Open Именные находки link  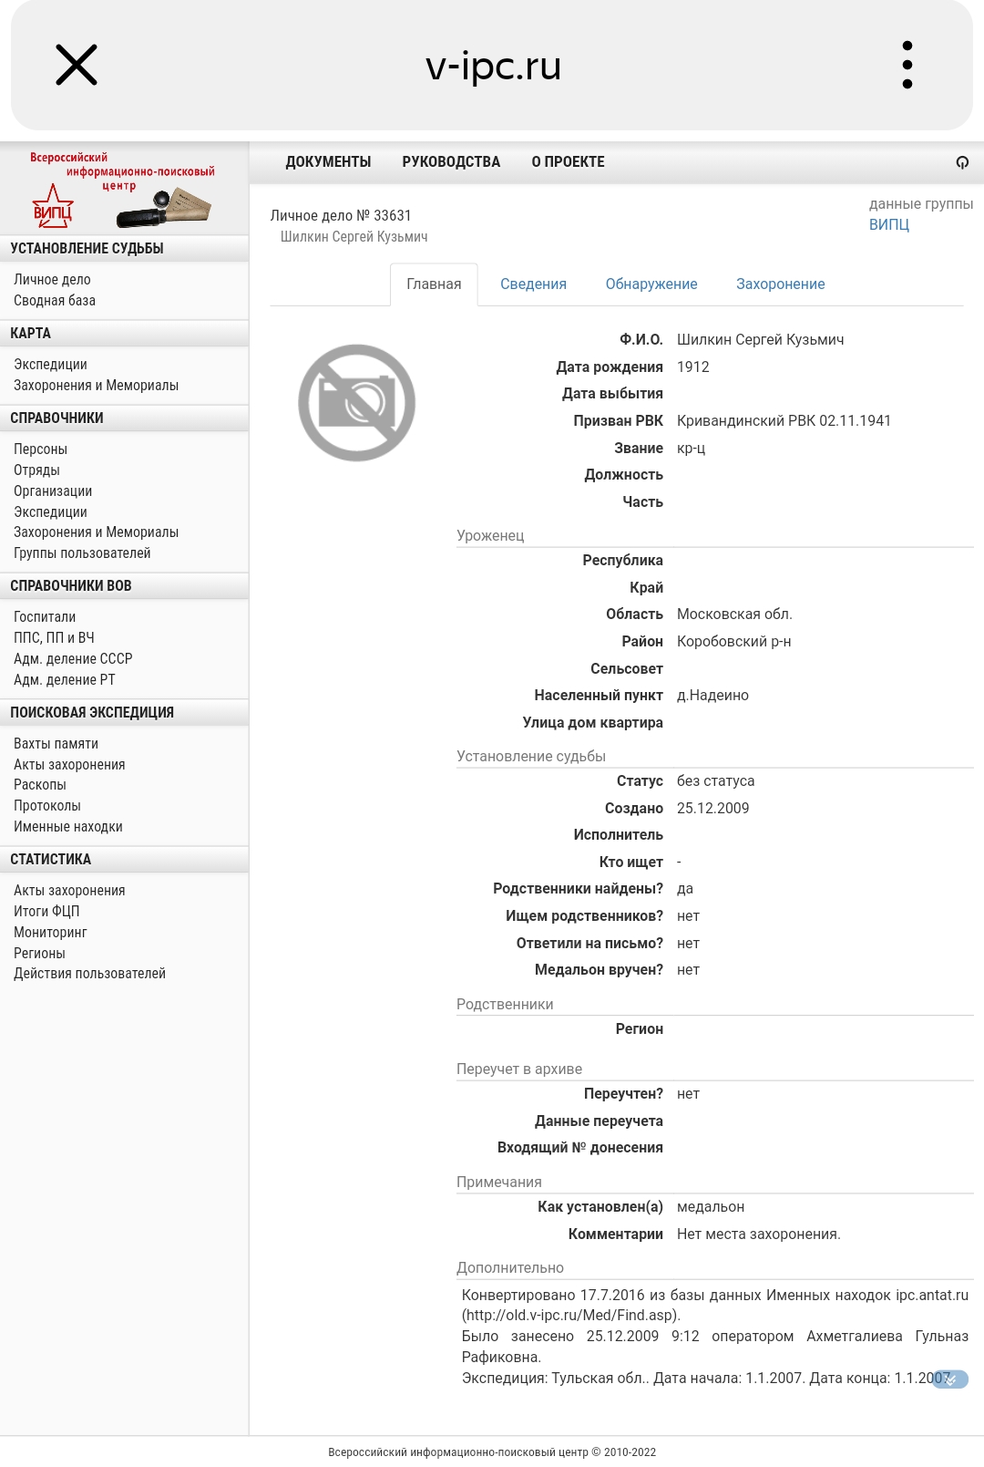point(68,827)
